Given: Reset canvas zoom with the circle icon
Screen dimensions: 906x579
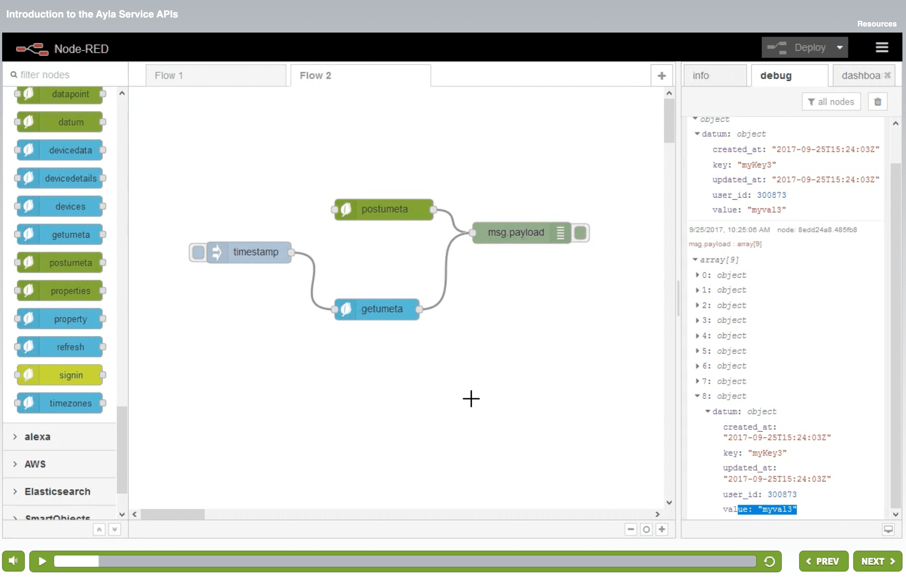Looking at the screenshot, I should click(646, 529).
